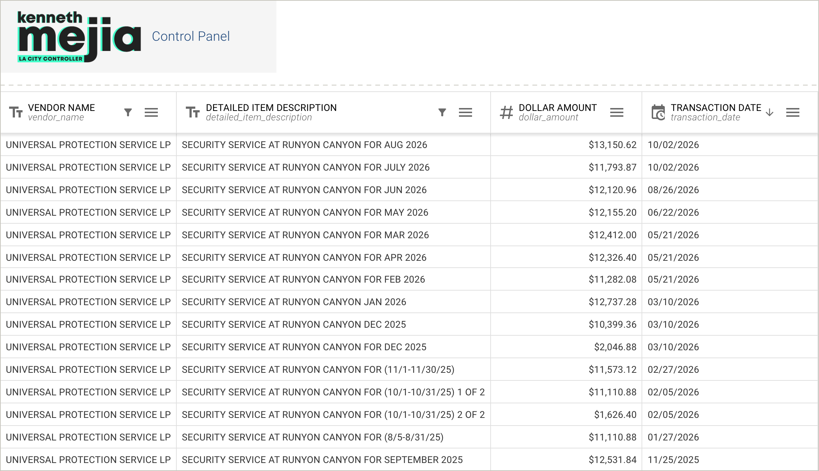
Task: Sort by VENDOR NAME column header
Action: (61, 108)
